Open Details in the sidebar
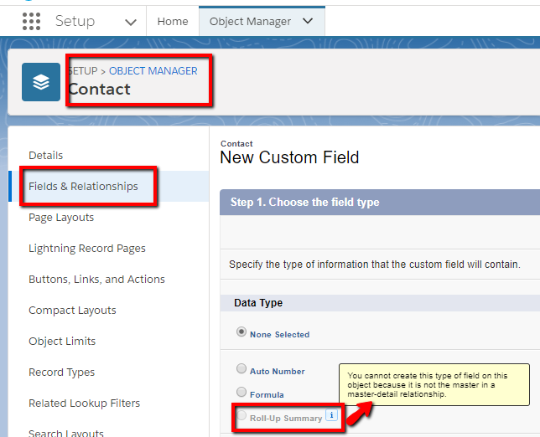Image resolution: width=540 pixels, height=437 pixels. (46, 156)
